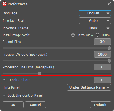Click the Cancel button

[x=35, y=105]
